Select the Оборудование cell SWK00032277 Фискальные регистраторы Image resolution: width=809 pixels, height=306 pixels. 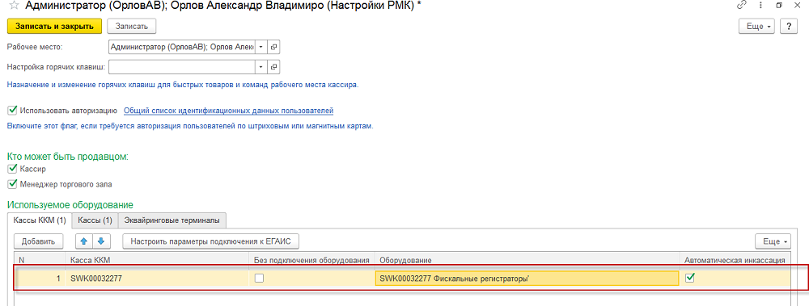pos(527,279)
